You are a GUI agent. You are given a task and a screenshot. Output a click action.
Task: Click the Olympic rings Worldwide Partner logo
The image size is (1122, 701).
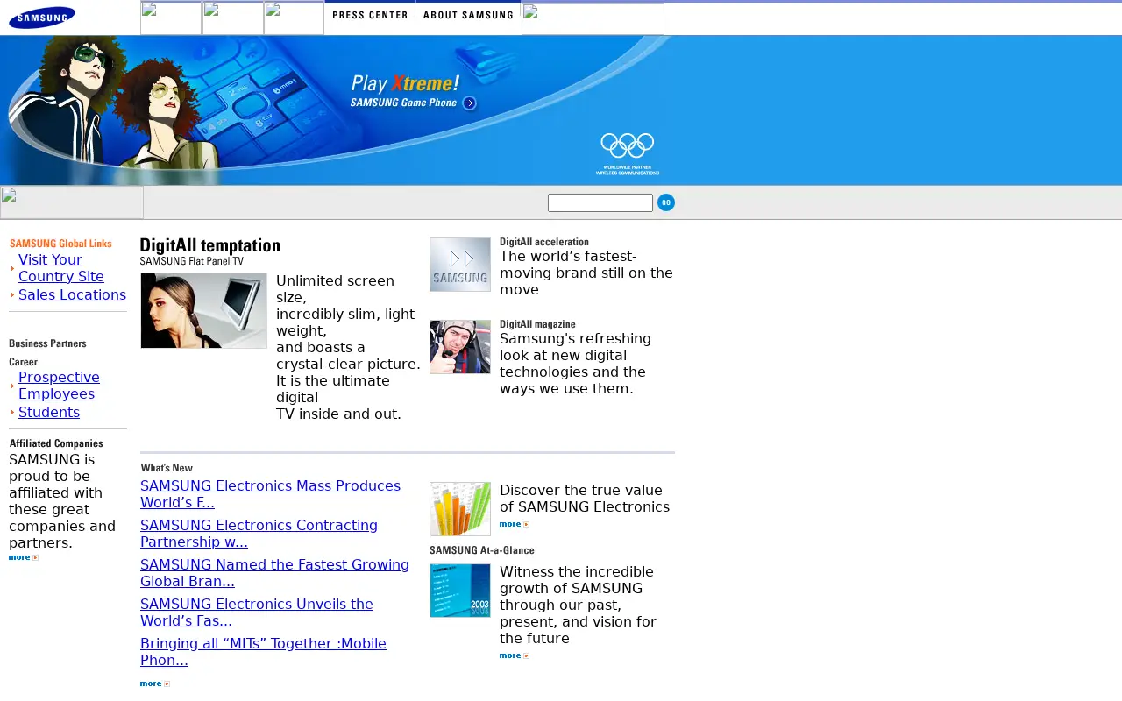click(628, 153)
